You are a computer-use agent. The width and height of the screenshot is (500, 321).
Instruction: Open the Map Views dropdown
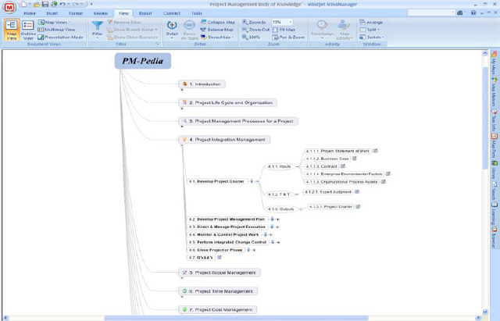pyautogui.click(x=54, y=23)
